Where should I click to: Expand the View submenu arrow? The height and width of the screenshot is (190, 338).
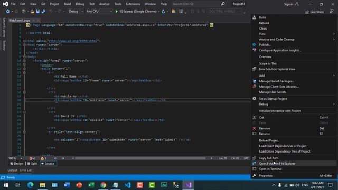(334, 34)
